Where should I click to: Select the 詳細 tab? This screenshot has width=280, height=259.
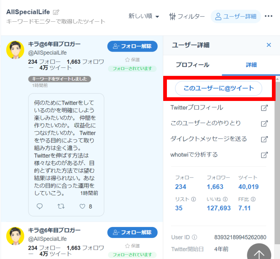[251, 65]
